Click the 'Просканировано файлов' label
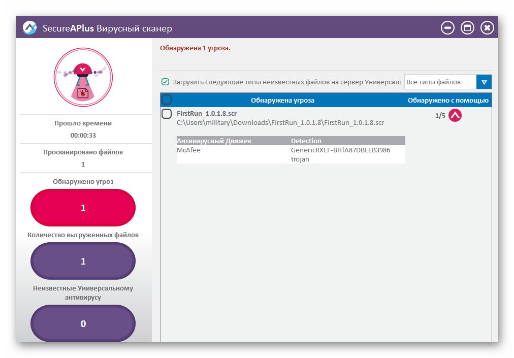The width and height of the screenshot is (514, 358). tap(83, 152)
